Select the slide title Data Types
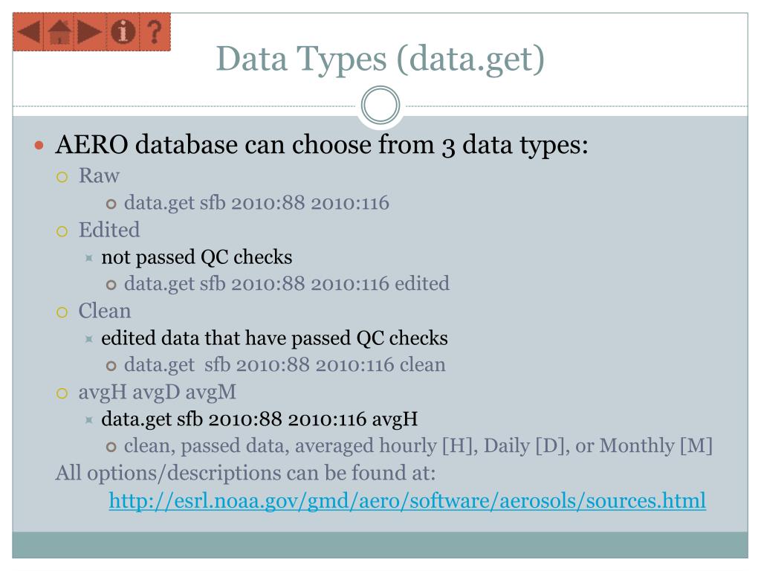This screenshot has width=761, height=571. coord(380,59)
